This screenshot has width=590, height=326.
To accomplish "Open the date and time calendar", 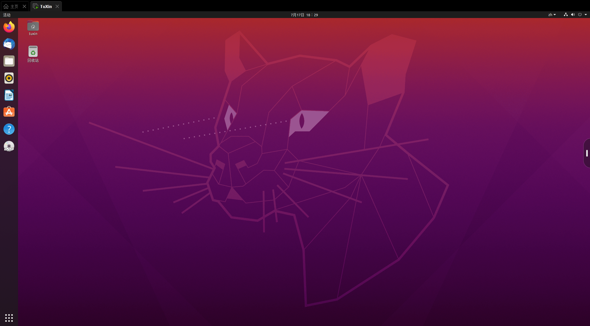I will pyautogui.click(x=304, y=15).
